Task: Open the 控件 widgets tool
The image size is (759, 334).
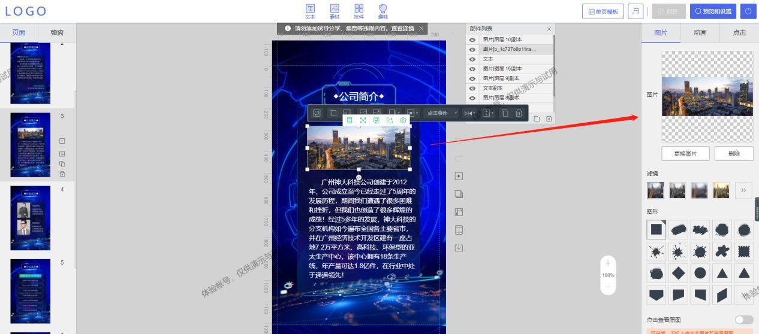Action: (x=359, y=11)
